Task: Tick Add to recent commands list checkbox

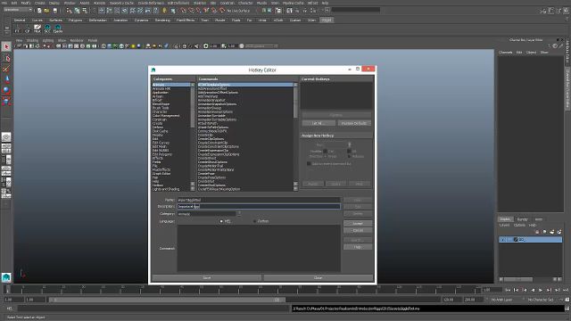Action: point(309,164)
